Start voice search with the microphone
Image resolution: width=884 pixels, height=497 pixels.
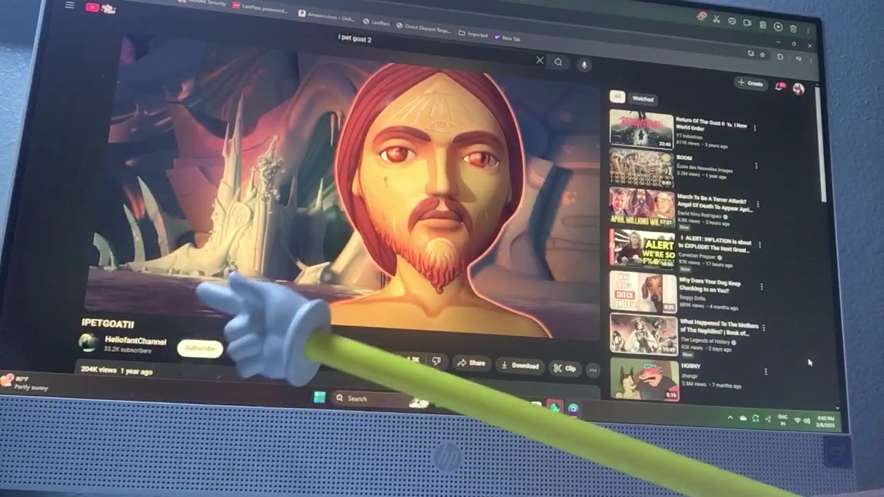coord(584,64)
